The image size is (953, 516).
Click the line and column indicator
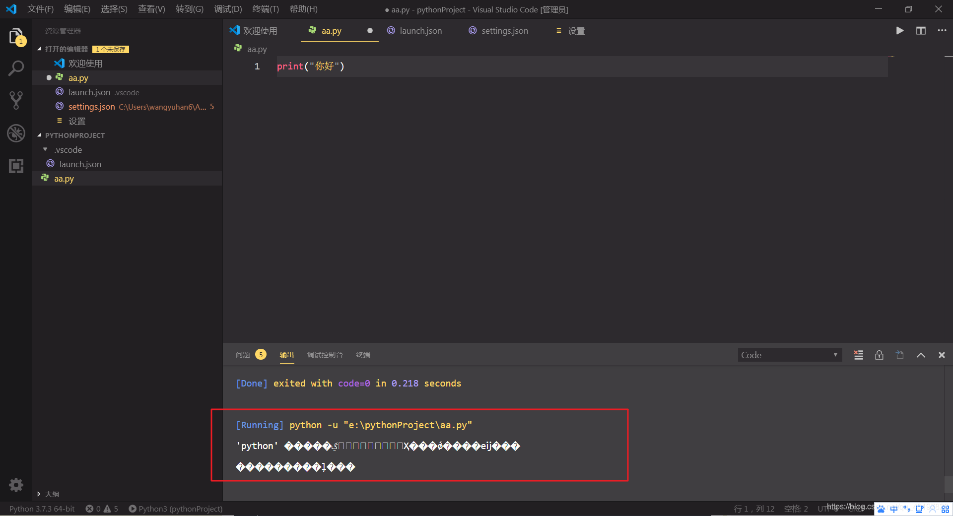point(754,509)
